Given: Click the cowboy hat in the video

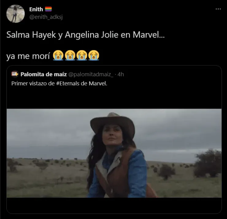Looking at the screenshot, I should [112, 122].
